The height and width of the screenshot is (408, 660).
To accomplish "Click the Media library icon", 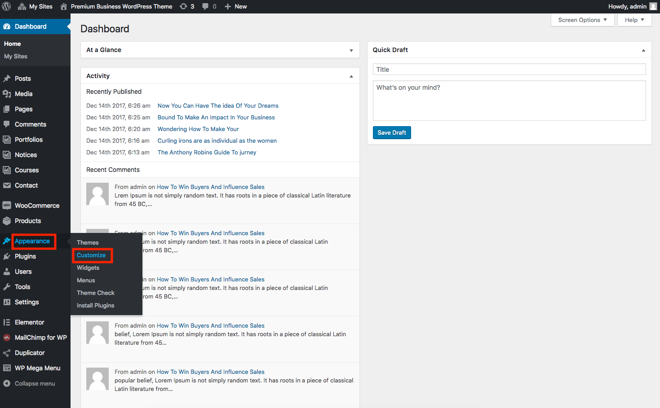I will point(7,94).
